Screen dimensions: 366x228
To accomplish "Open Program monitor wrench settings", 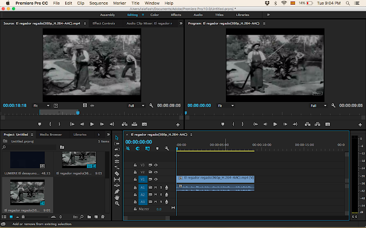I will 333,105.
